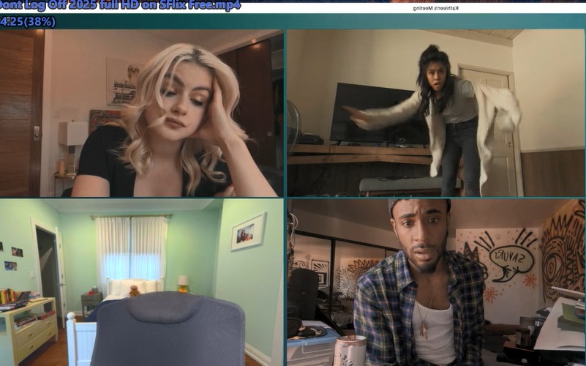Click the '4:25(38%)' playback position text
Screen dimensions: 586x366
click(x=28, y=22)
